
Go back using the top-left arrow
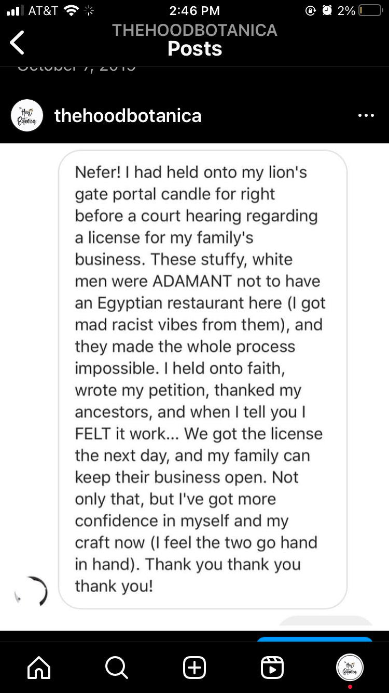point(17,43)
